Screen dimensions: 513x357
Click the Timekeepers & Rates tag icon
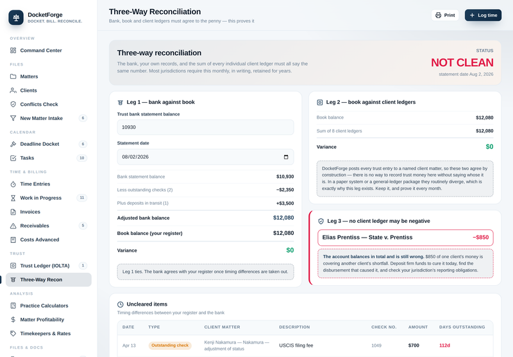tap(13, 333)
